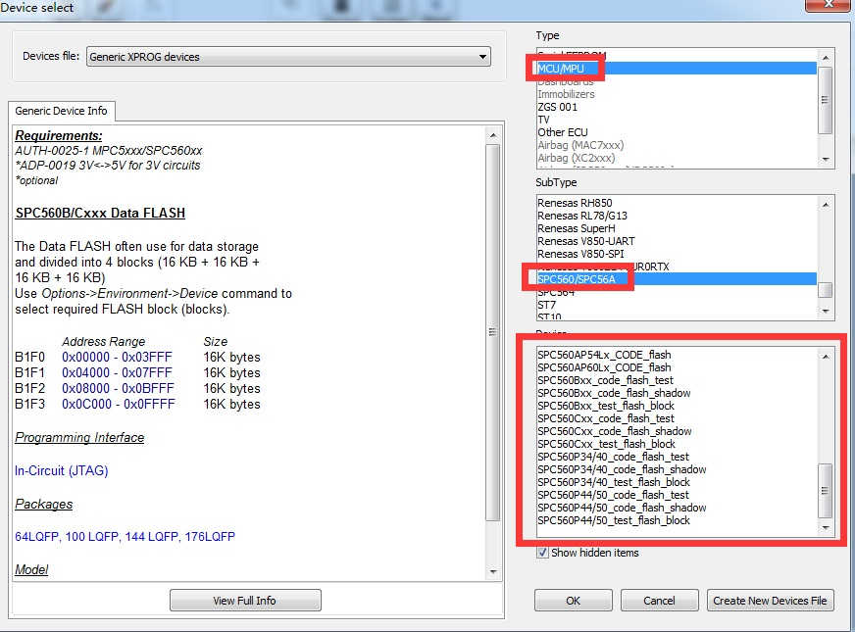
Task: Click the In-Circuit (JTAG) text
Action: point(61,470)
